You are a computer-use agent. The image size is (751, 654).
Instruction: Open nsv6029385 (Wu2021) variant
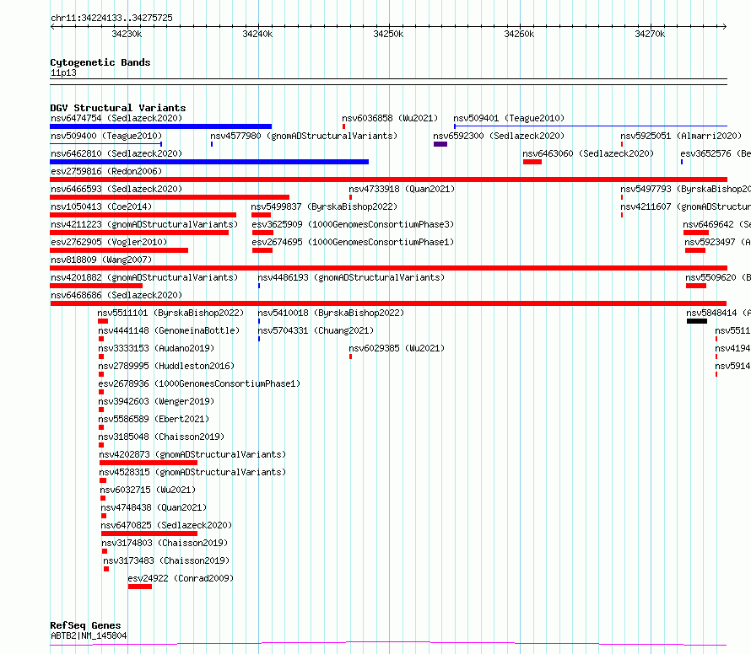(x=397, y=348)
